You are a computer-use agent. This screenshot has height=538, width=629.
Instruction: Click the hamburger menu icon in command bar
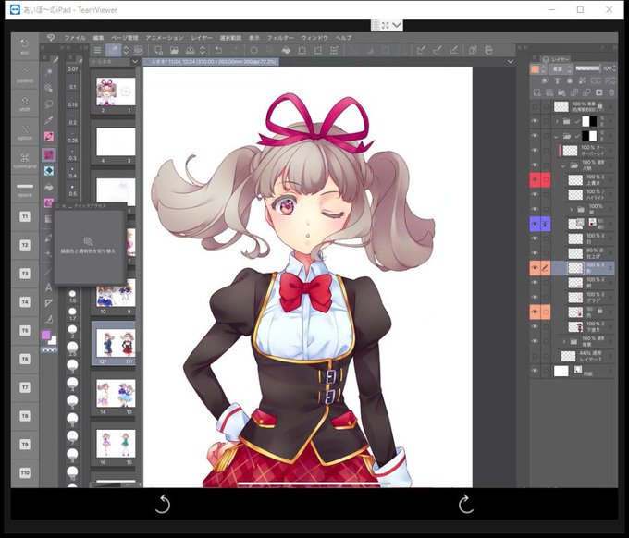click(97, 50)
